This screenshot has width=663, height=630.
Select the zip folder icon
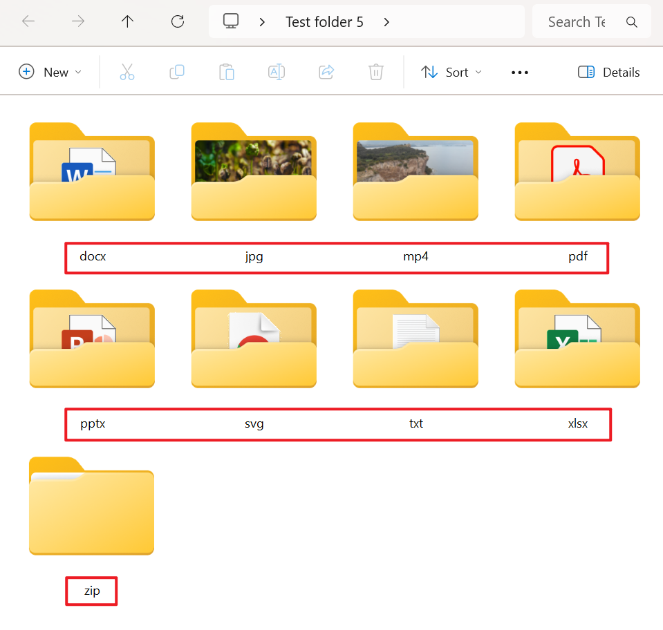pos(92,506)
